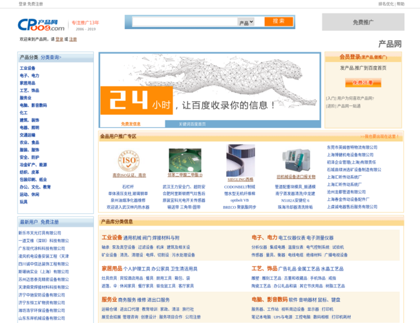Open SIEGLING西格 product link

coord(240,180)
